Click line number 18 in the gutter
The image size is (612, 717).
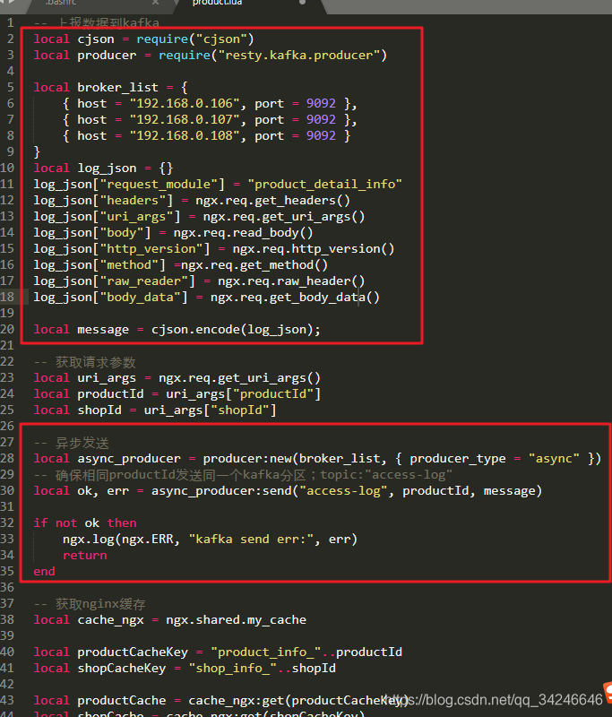click(7, 297)
